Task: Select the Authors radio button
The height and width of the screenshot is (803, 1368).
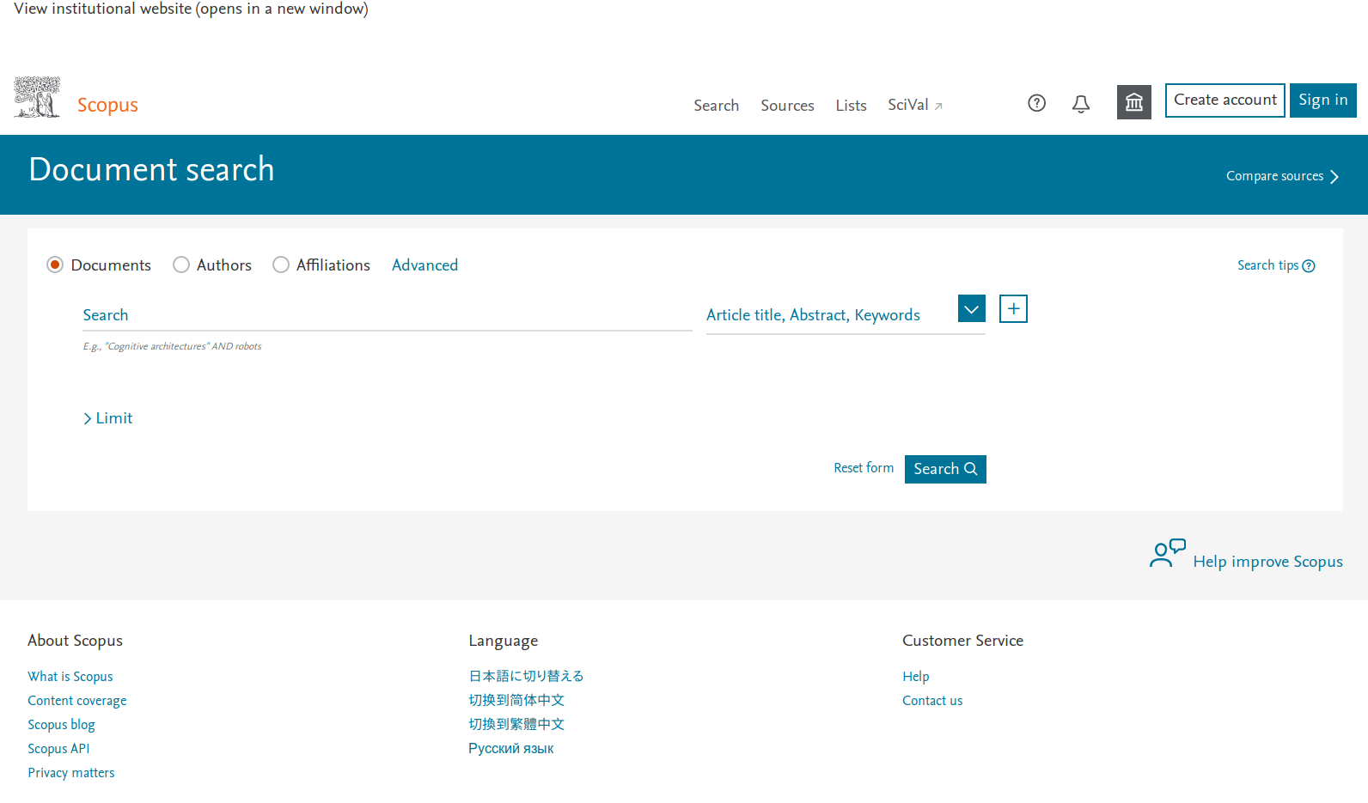Action: pyautogui.click(x=181, y=265)
